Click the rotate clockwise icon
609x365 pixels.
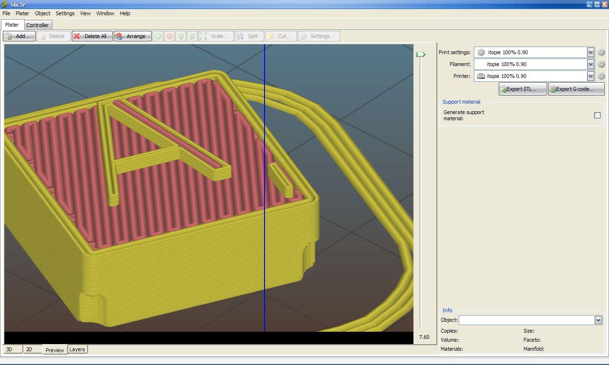click(x=192, y=36)
